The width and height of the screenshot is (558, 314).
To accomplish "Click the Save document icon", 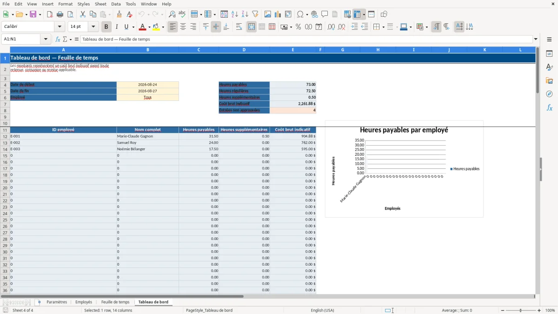I will click(33, 14).
